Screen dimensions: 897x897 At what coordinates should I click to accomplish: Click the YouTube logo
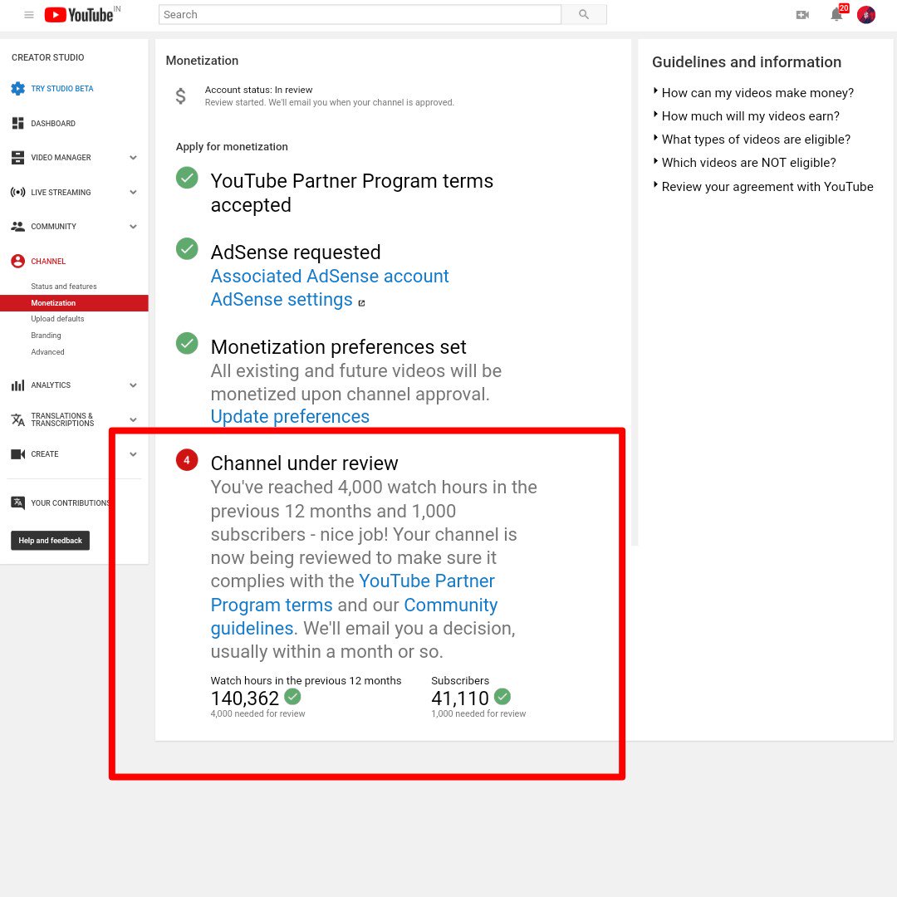[x=80, y=15]
